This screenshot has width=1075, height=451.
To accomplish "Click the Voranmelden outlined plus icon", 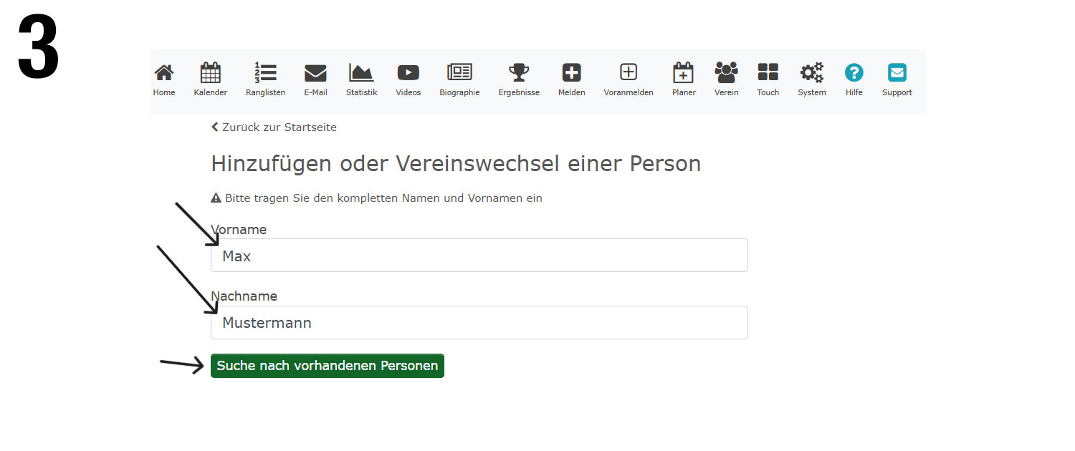I will click(629, 73).
